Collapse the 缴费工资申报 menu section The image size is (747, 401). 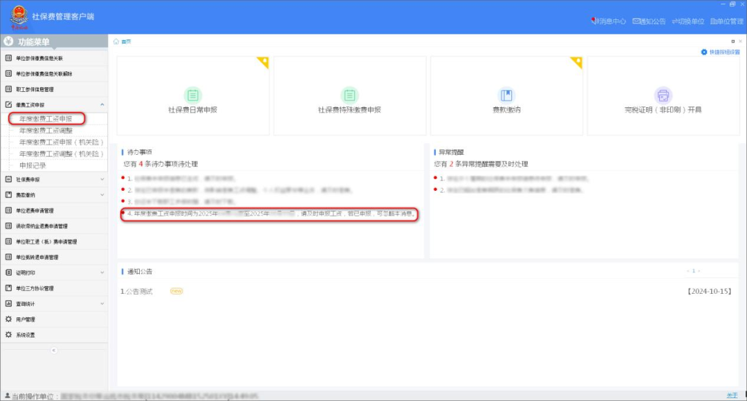[x=102, y=105]
